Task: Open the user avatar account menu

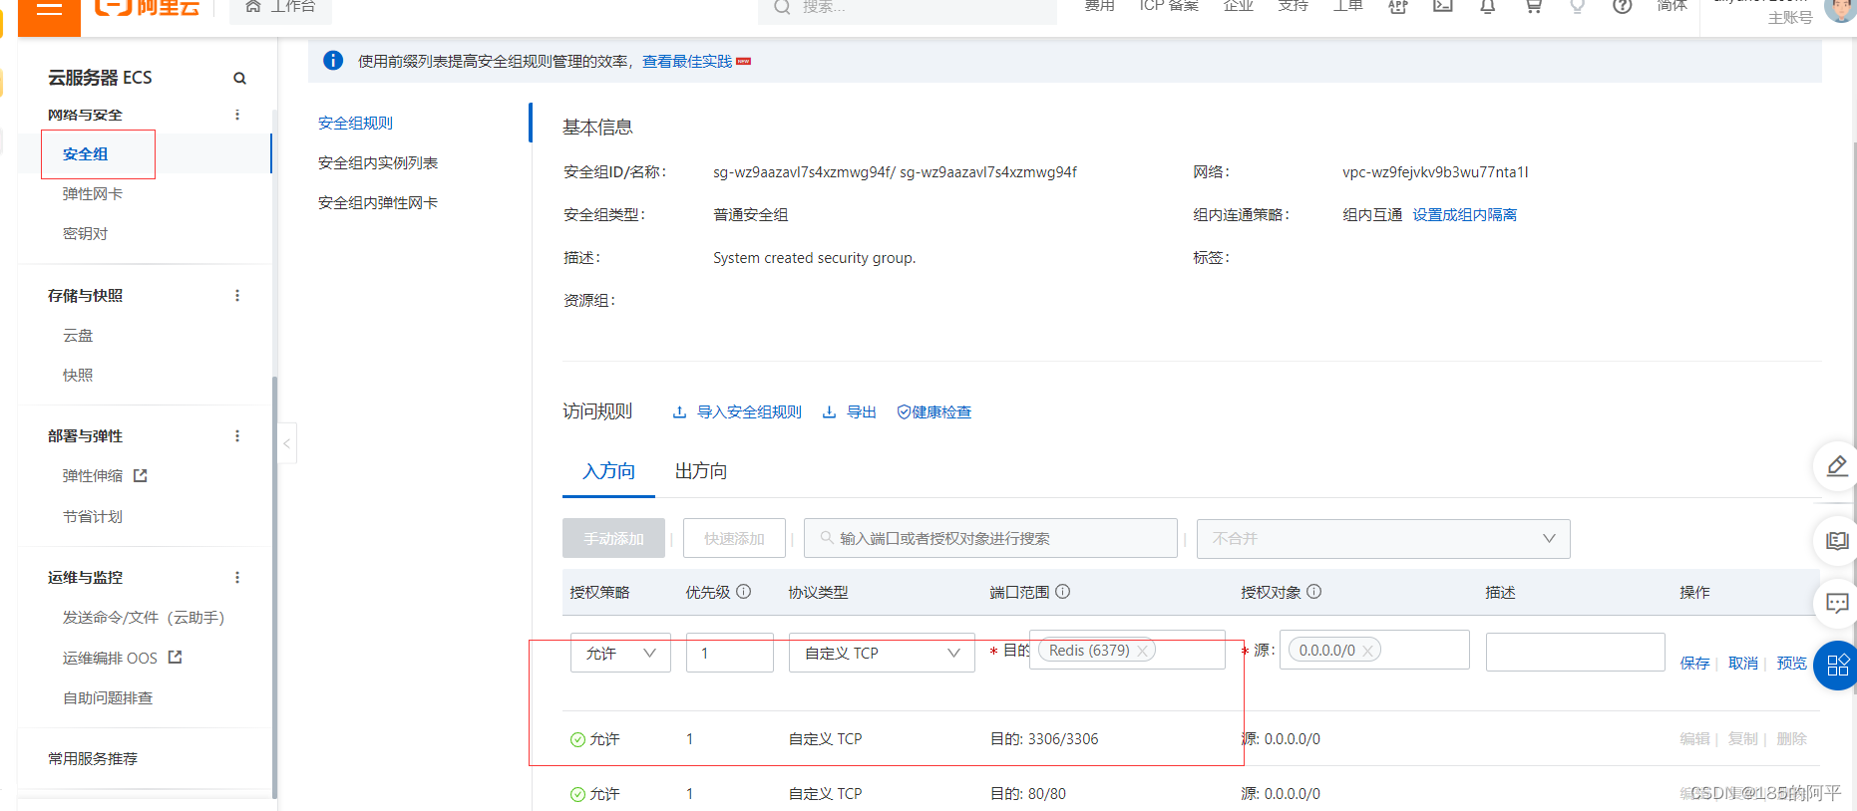Action: pyautogui.click(x=1840, y=9)
